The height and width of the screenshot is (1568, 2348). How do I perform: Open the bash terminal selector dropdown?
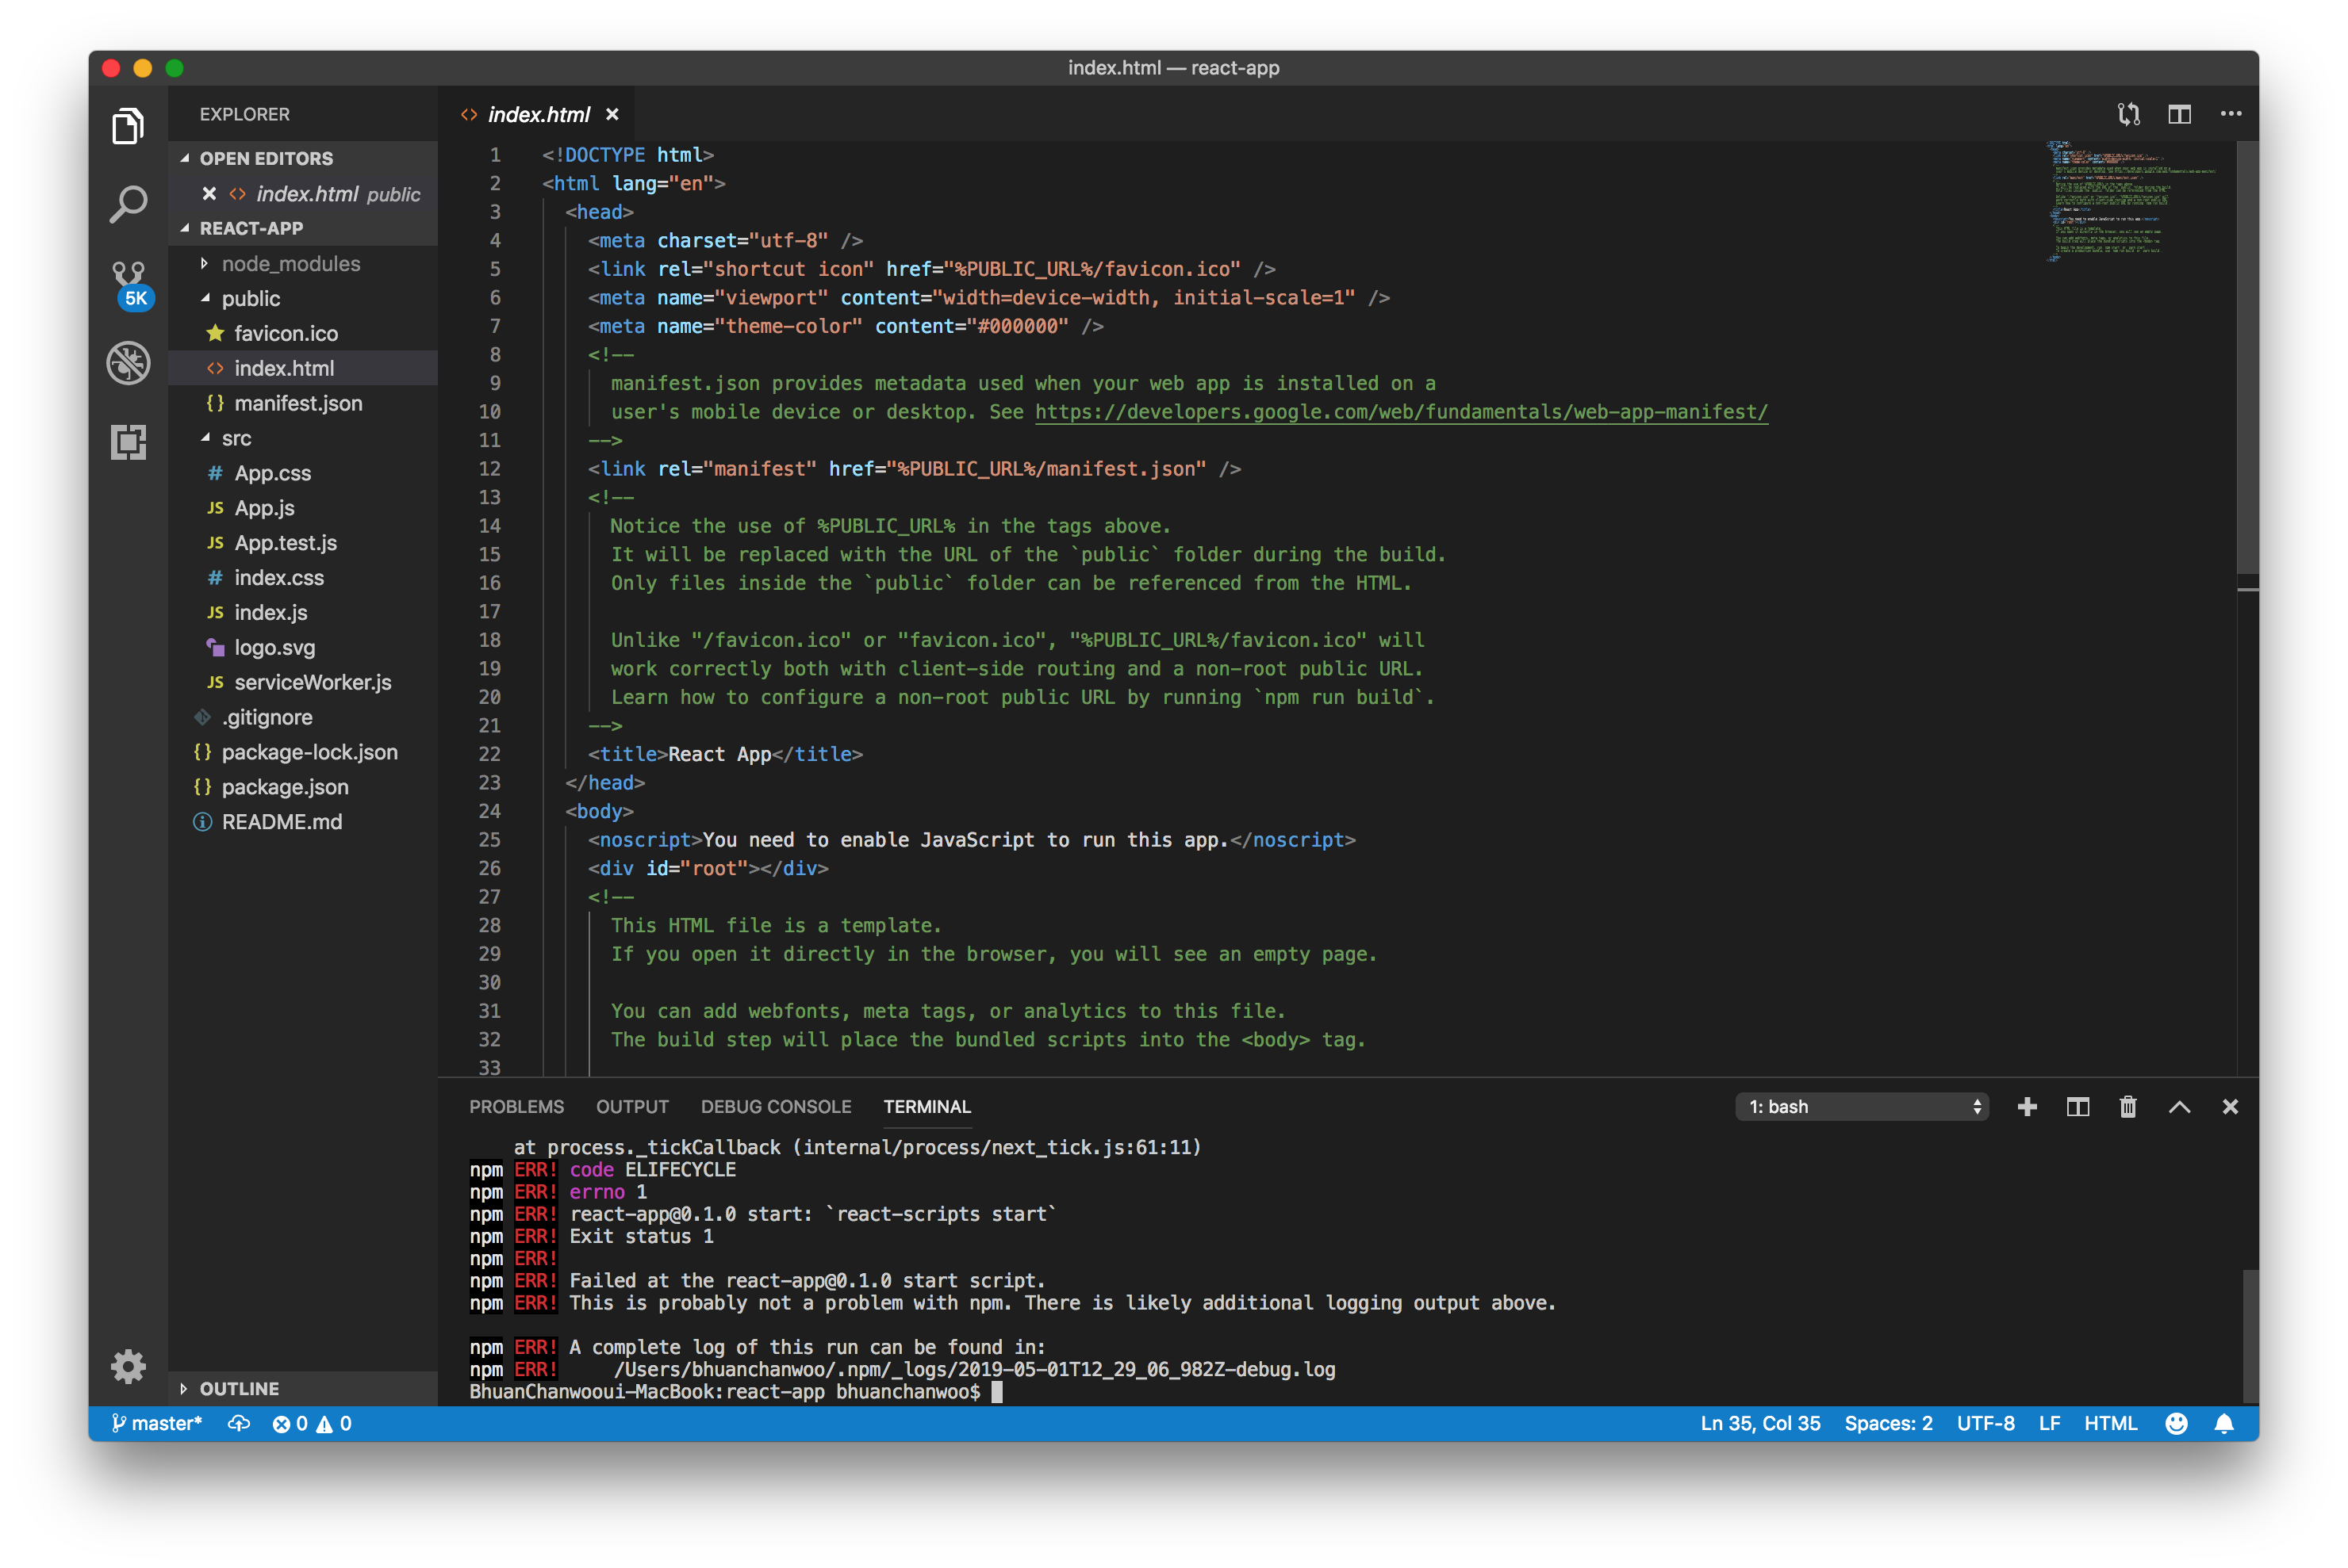pos(1862,1107)
